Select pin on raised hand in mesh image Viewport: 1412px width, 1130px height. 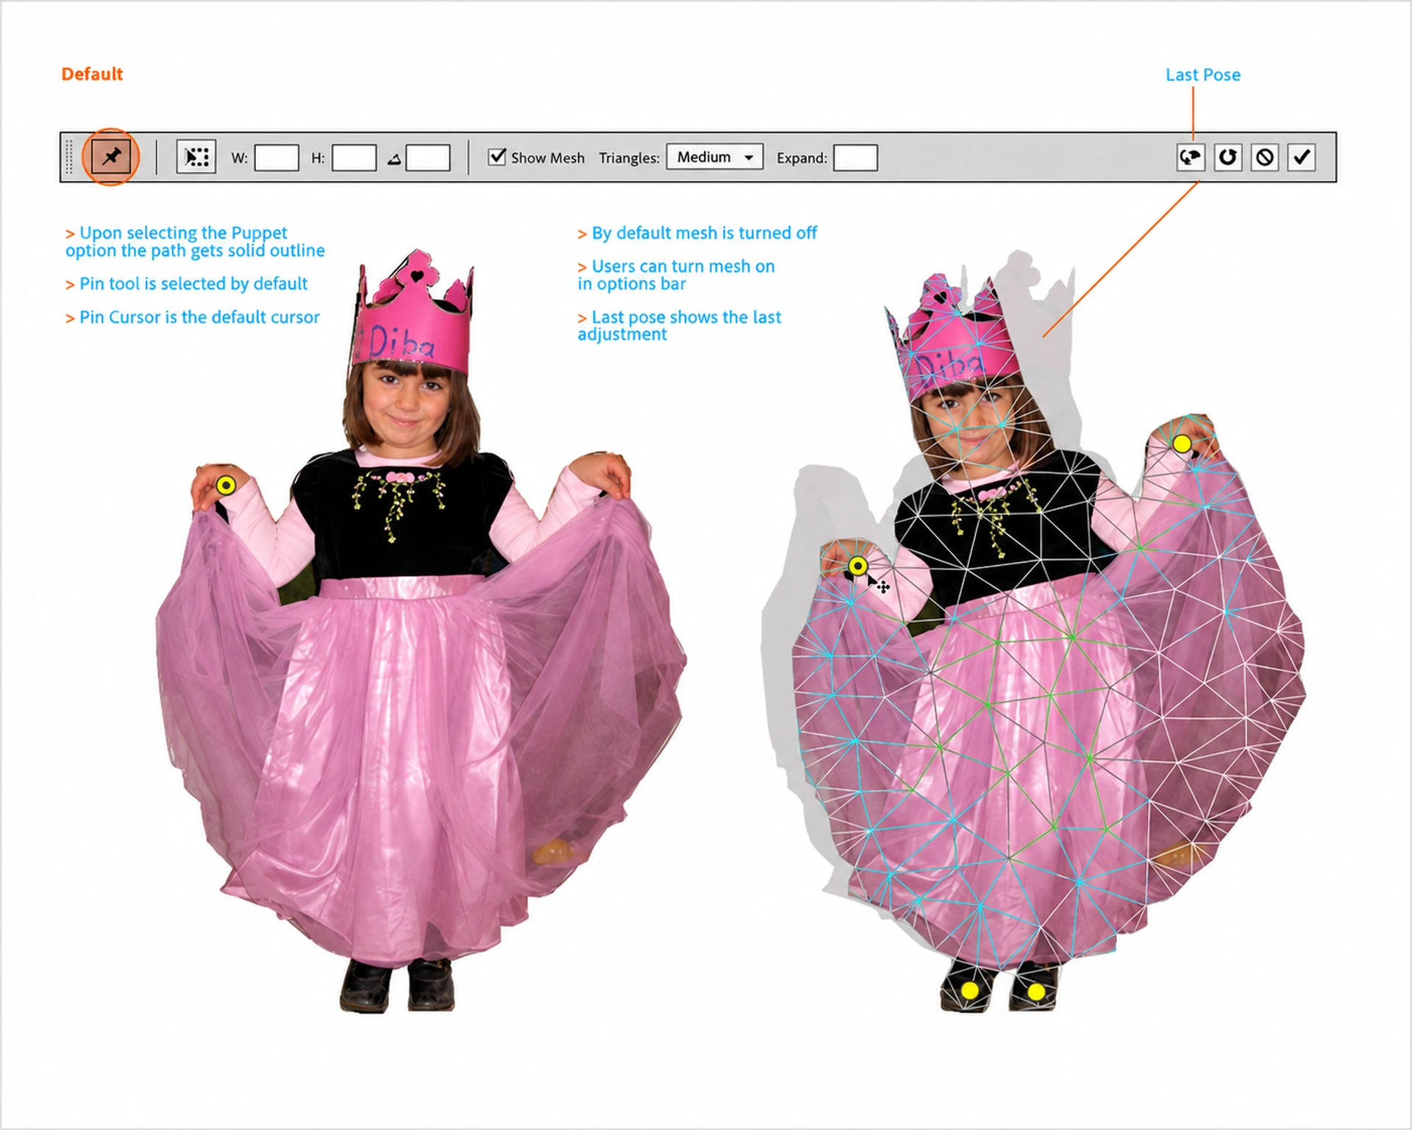point(1182,444)
